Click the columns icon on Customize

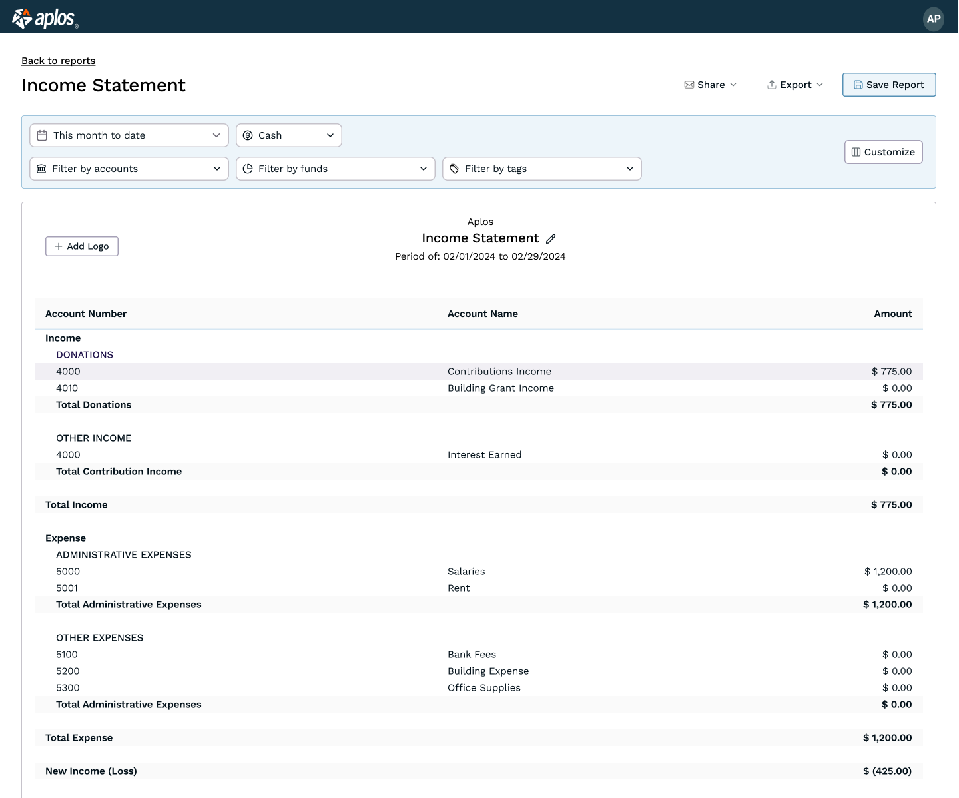click(x=856, y=152)
